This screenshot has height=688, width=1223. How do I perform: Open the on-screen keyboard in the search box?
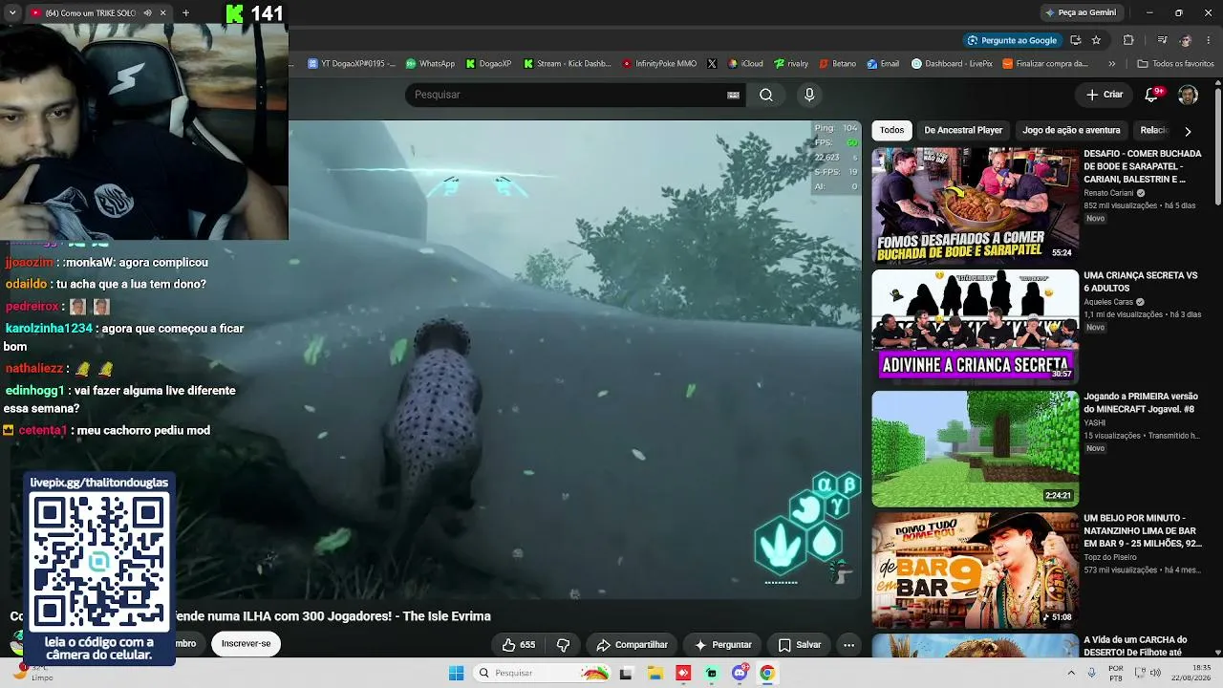[733, 95]
